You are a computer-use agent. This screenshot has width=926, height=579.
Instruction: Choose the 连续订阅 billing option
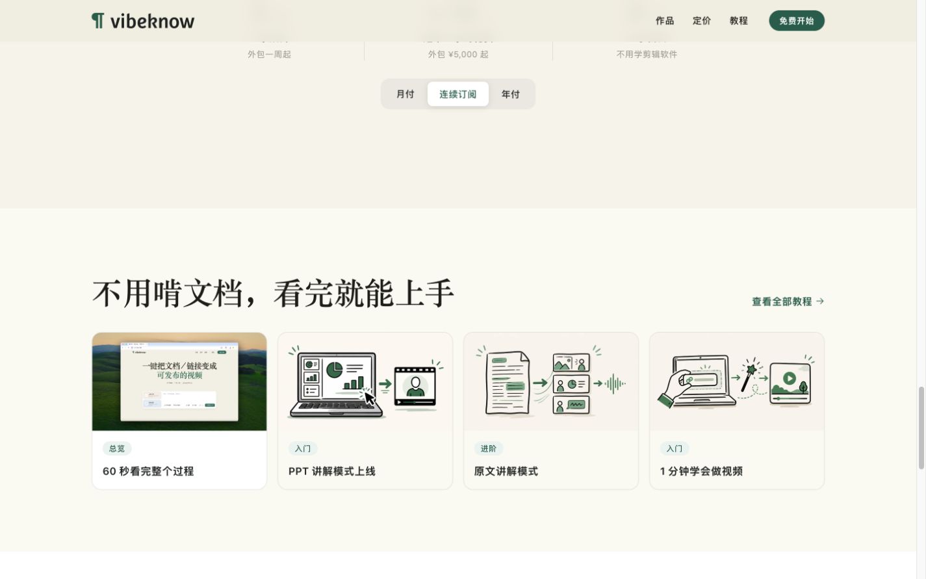pyautogui.click(x=458, y=94)
